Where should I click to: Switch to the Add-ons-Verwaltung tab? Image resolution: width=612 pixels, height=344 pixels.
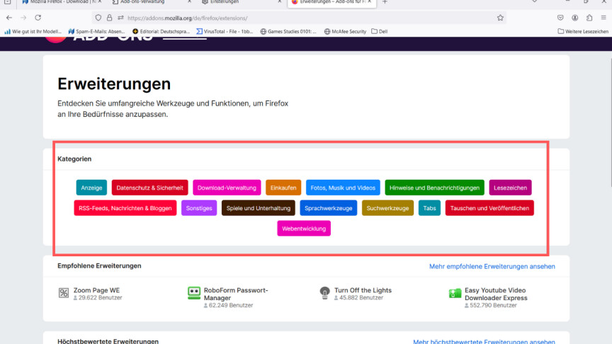tap(148, 2)
